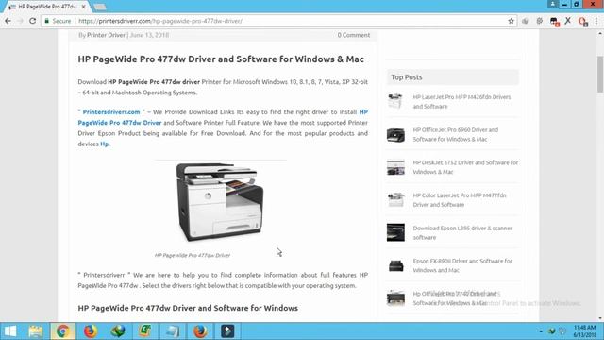
Task: Click the June 13, 2018 post date
Action: coord(149,35)
